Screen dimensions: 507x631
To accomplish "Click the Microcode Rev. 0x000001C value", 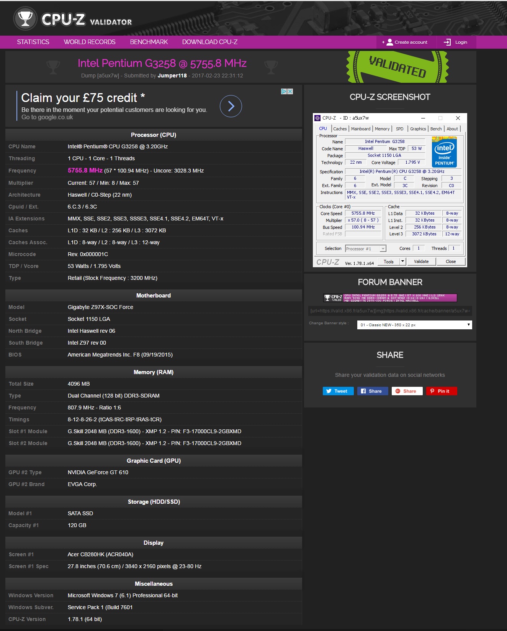I will pyautogui.click(x=88, y=254).
